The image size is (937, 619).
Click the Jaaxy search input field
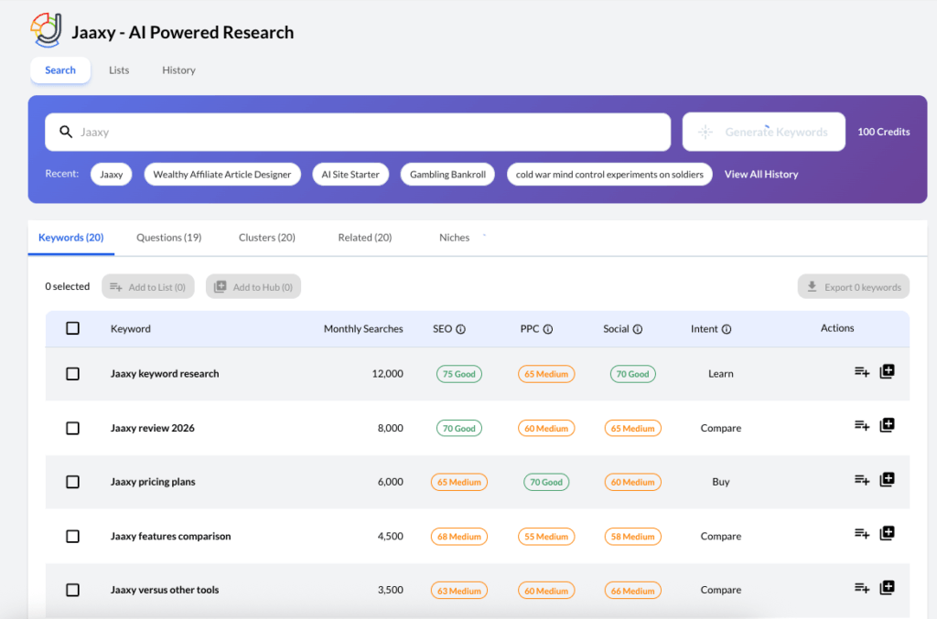coord(357,131)
